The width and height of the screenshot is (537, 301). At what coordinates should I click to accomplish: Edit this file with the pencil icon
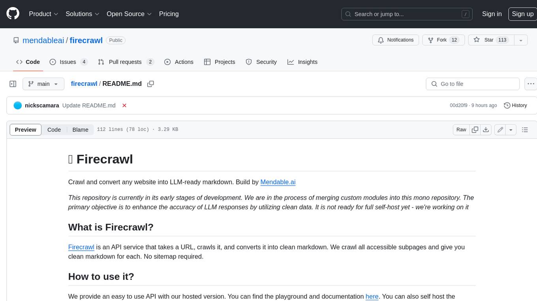point(500,130)
